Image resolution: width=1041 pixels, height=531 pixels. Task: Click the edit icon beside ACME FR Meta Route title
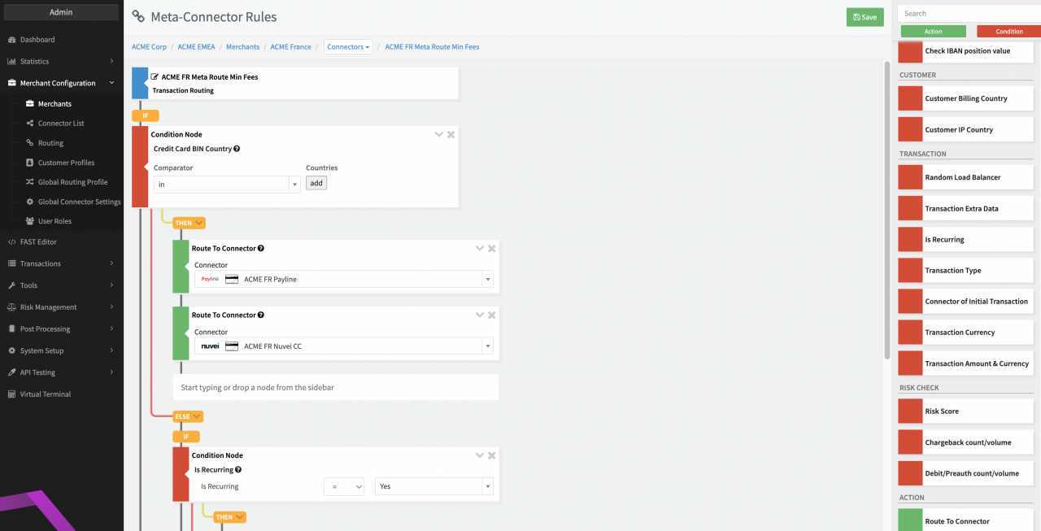155,76
